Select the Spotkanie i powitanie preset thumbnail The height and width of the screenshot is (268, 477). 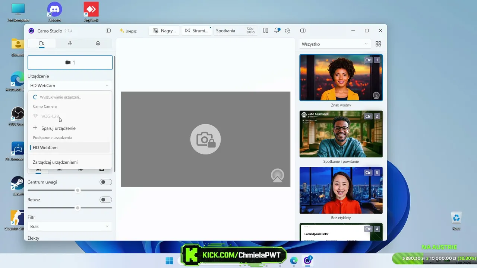click(x=341, y=134)
